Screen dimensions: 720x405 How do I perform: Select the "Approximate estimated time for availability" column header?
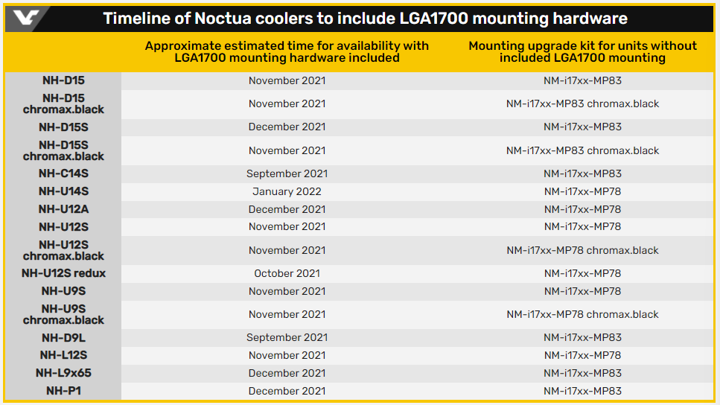point(287,51)
